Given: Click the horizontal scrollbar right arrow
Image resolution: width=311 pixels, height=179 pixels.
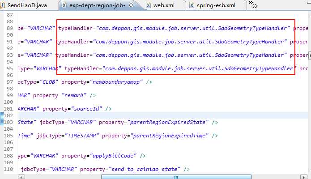Looking at the screenshot, I should click(x=304, y=177).
